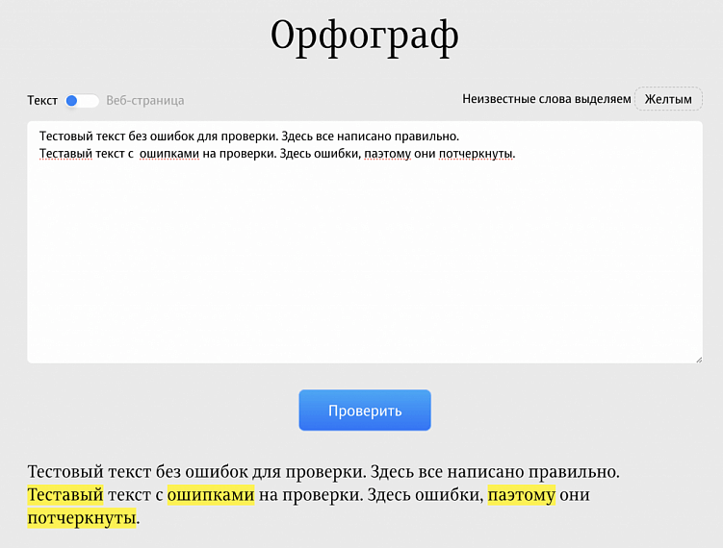723x548 pixels.
Task: Click the Неизвестные слова выделяем label
Action: pos(547,99)
